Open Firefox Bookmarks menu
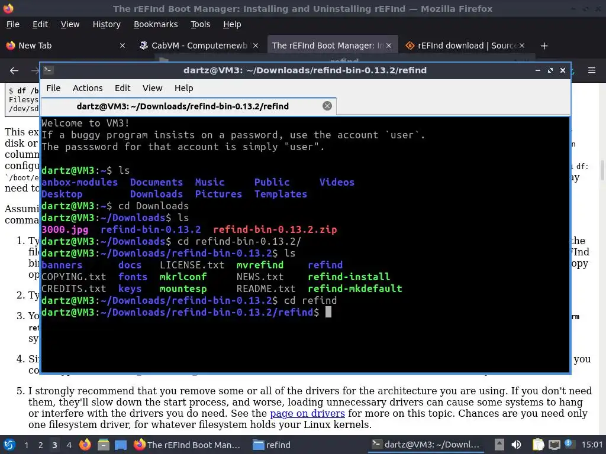 pos(156,24)
